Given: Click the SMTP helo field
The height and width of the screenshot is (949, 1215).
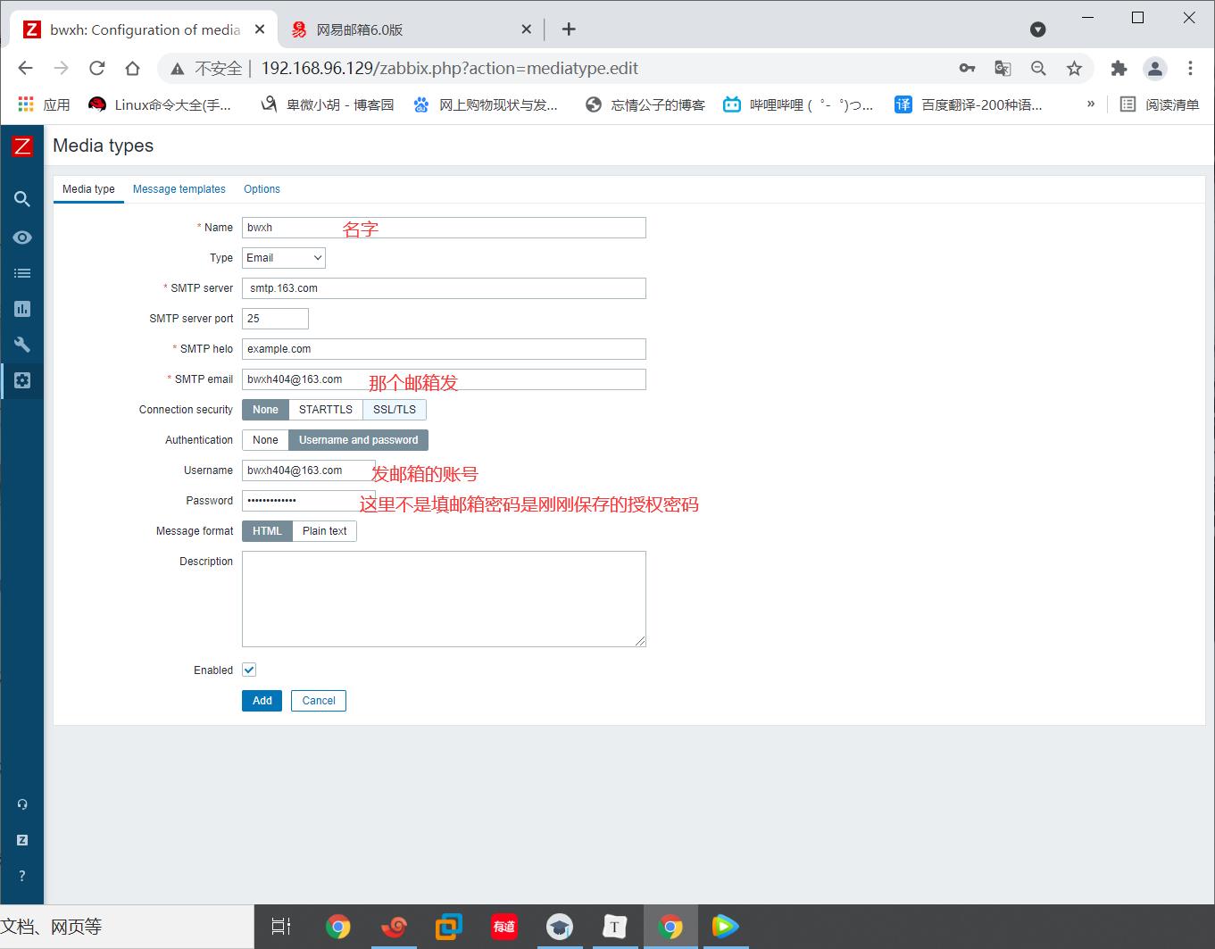Looking at the screenshot, I should click(x=444, y=349).
